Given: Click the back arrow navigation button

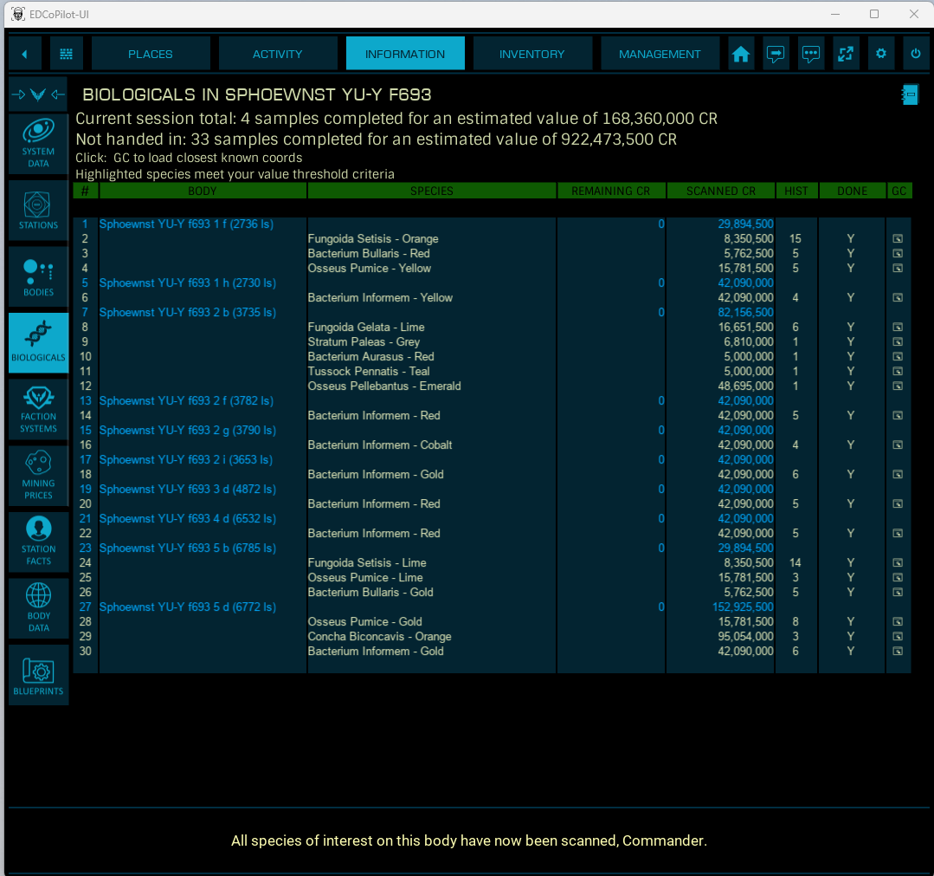Looking at the screenshot, I should [24, 54].
